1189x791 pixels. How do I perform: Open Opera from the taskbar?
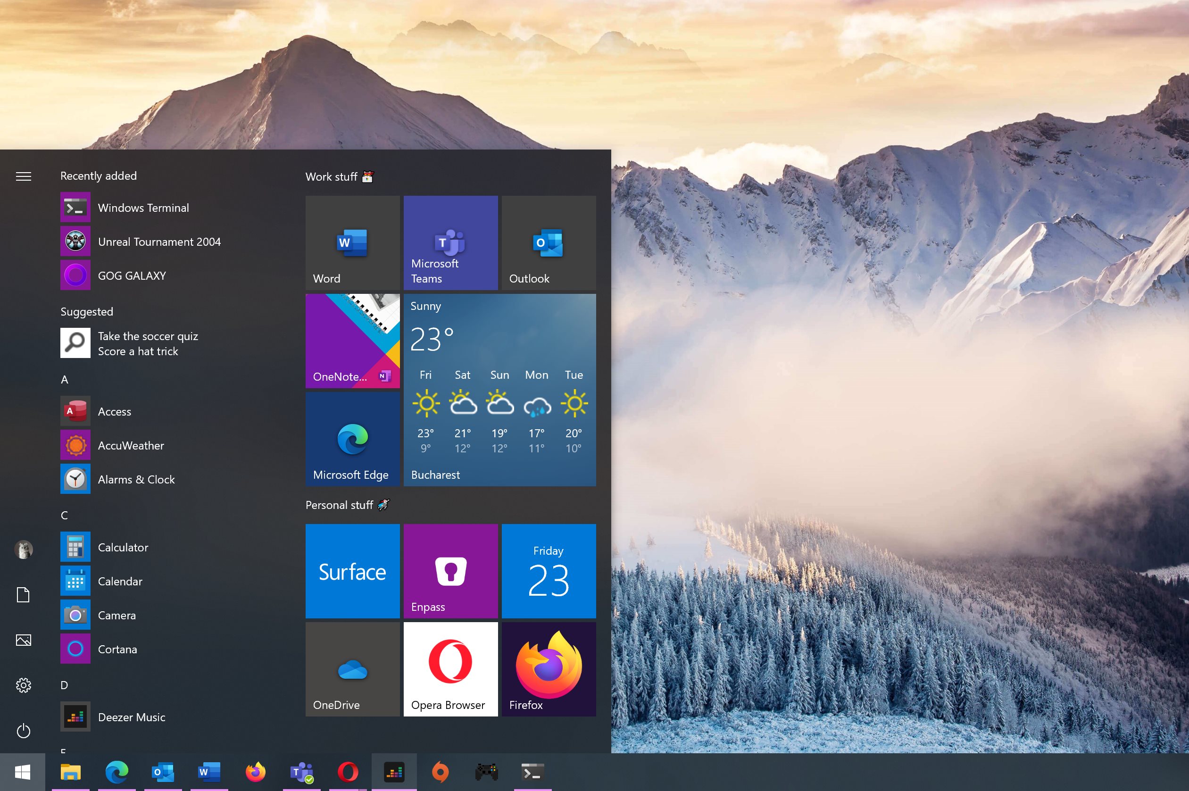[x=348, y=772]
